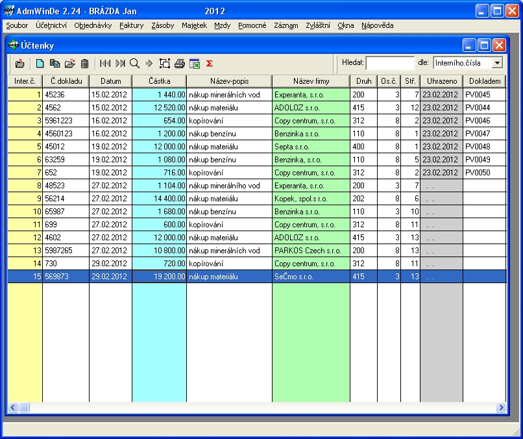Click the Datum column header
523x439 pixels.
(x=111, y=81)
